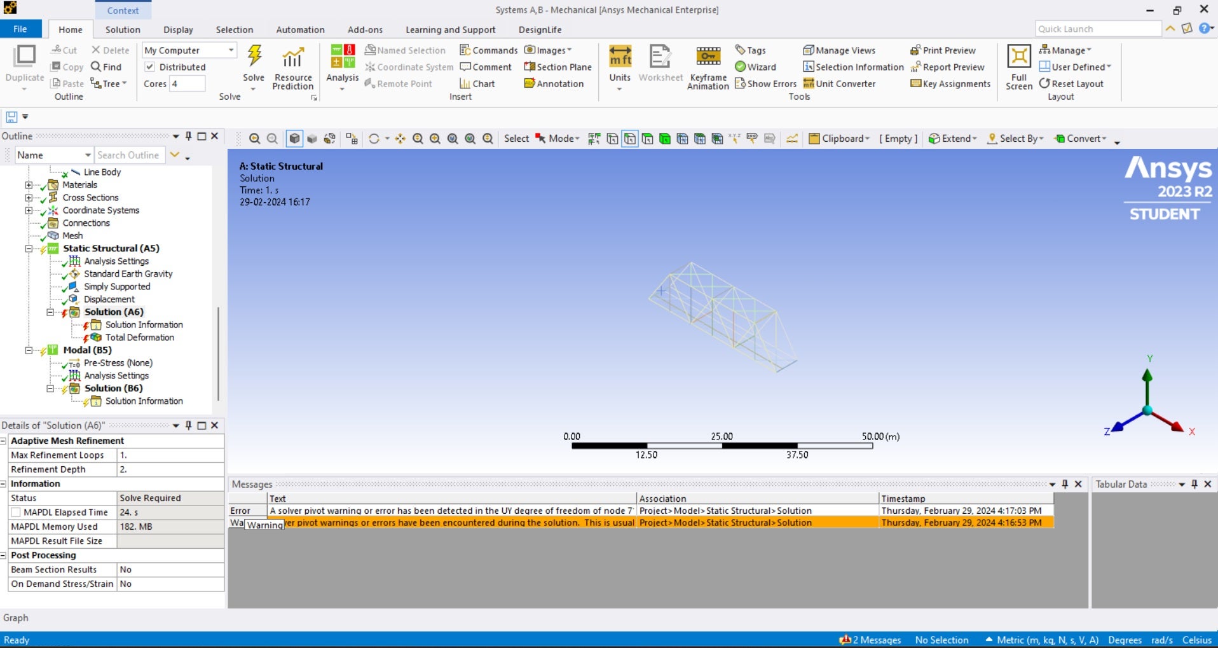Collapse the Adaptive Mesh Refinement section
The height and width of the screenshot is (648, 1218).
pos(4,441)
